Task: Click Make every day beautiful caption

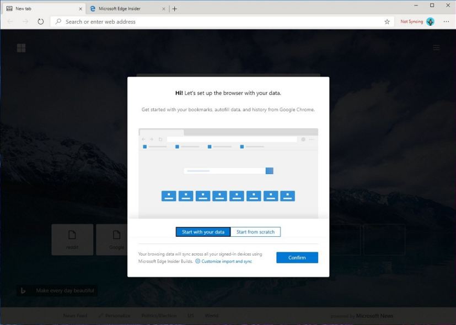Action: (x=65, y=290)
